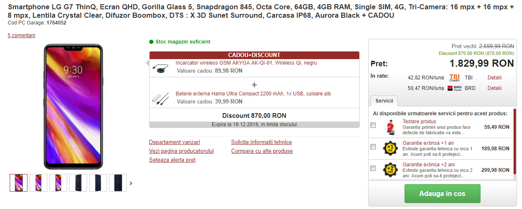Click the Hama external battery gift image
522x209 pixels.
(x=161, y=98)
